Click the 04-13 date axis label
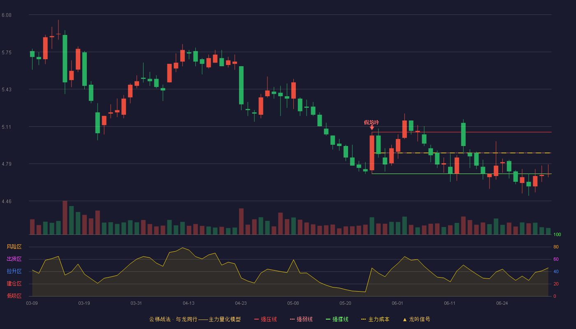The width and height of the screenshot is (576, 329). point(188,303)
